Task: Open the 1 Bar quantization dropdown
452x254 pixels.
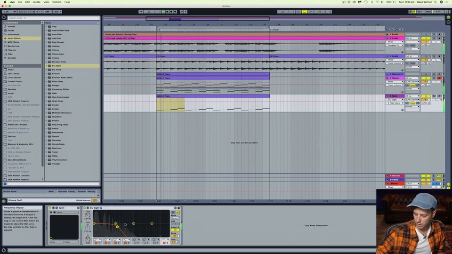Action: [x=57, y=11]
